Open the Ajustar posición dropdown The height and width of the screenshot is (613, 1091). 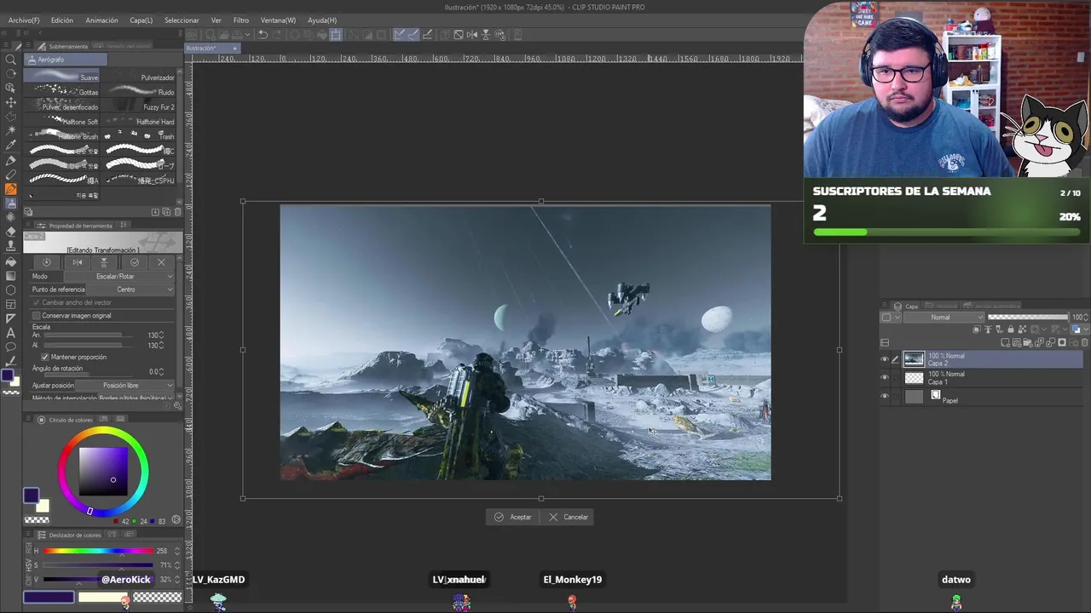point(125,386)
